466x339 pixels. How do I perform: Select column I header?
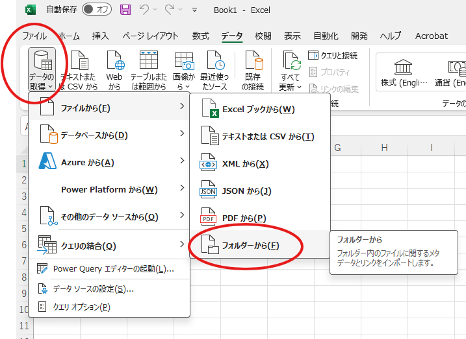(x=431, y=148)
